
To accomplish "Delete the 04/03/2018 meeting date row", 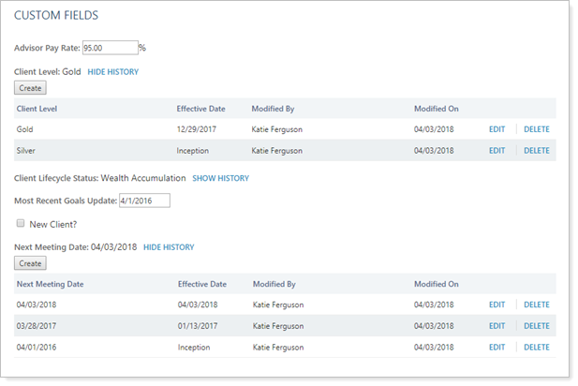I will point(536,304).
